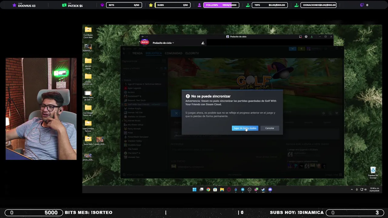Switch to Steam from the taskbar
The image size is (388, 218).
point(263,190)
